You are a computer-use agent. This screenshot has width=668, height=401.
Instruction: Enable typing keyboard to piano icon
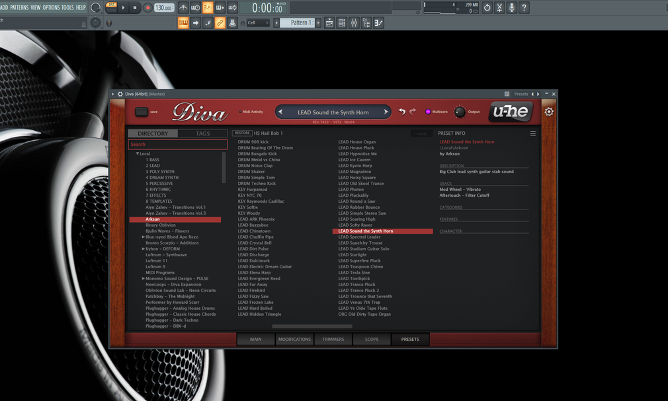point(183,22)
